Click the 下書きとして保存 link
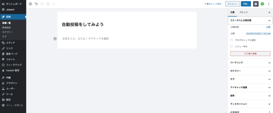The width and height of the screenshot is (273, 113). tap(213, 4)
